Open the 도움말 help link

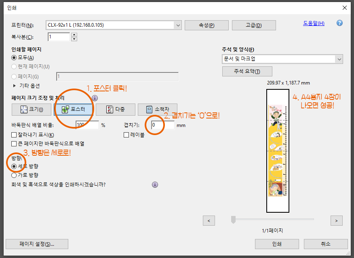click(x=314, y=23)
